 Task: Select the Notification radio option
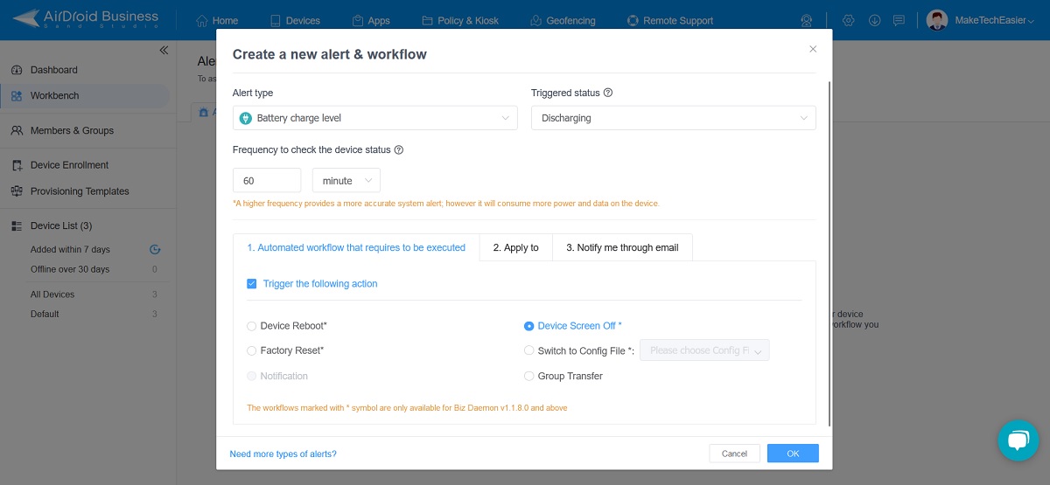pos(252,376)
